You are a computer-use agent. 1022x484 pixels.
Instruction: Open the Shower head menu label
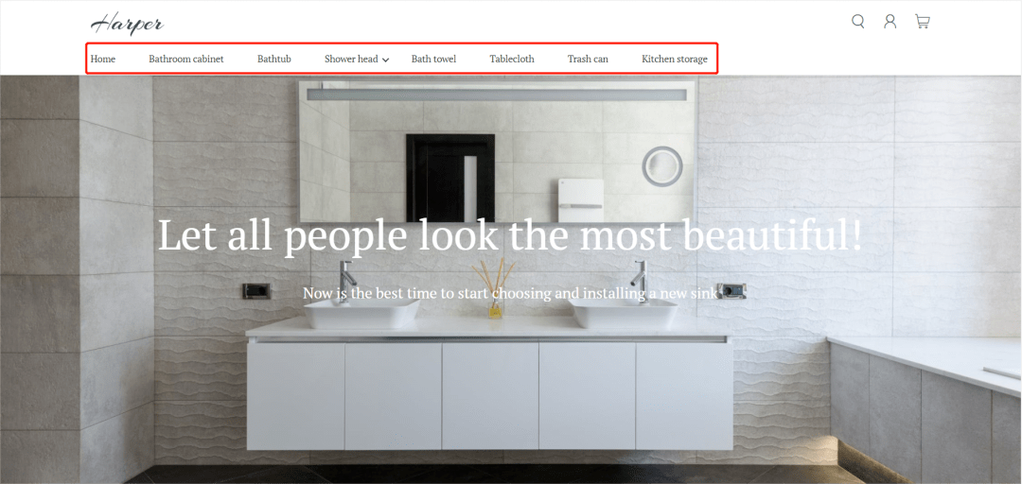[x=351, y=59]
